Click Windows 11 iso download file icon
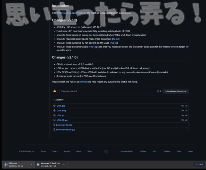The height and width of the screenshot is (170, 206). point(38,165)
